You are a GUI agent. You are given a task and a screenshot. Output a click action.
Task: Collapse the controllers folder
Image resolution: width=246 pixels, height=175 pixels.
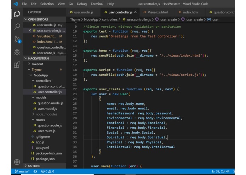[43, 81]
